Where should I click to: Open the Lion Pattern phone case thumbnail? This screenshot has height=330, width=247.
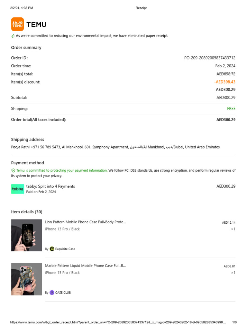click(26, 235)
